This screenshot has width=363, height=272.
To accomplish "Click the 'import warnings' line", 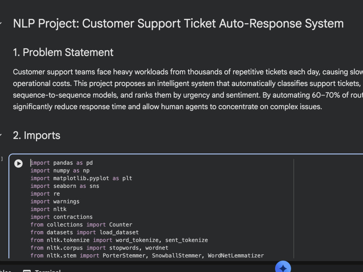I will pyautogui.click(x=55, y=201).
